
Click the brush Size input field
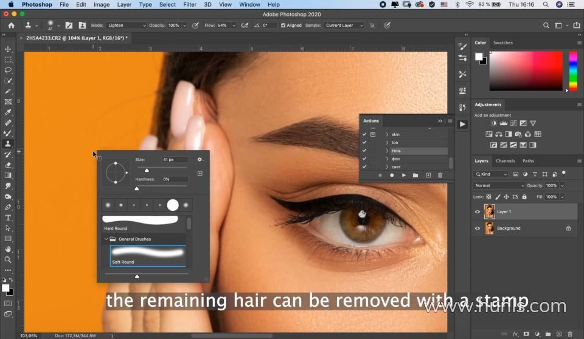(x=175, y=159)
